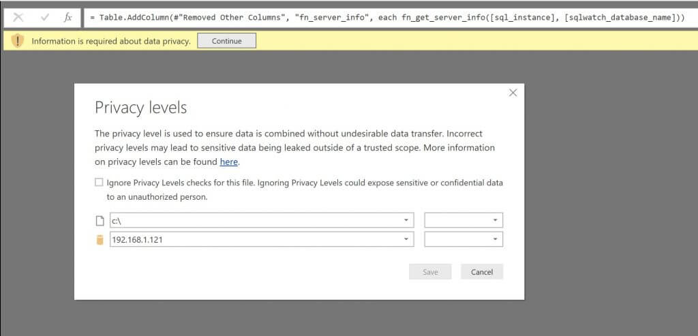The height and width of the screenshot is (336, 698).
Task: Open the 'here' privacy levels link
Action: 229,162
